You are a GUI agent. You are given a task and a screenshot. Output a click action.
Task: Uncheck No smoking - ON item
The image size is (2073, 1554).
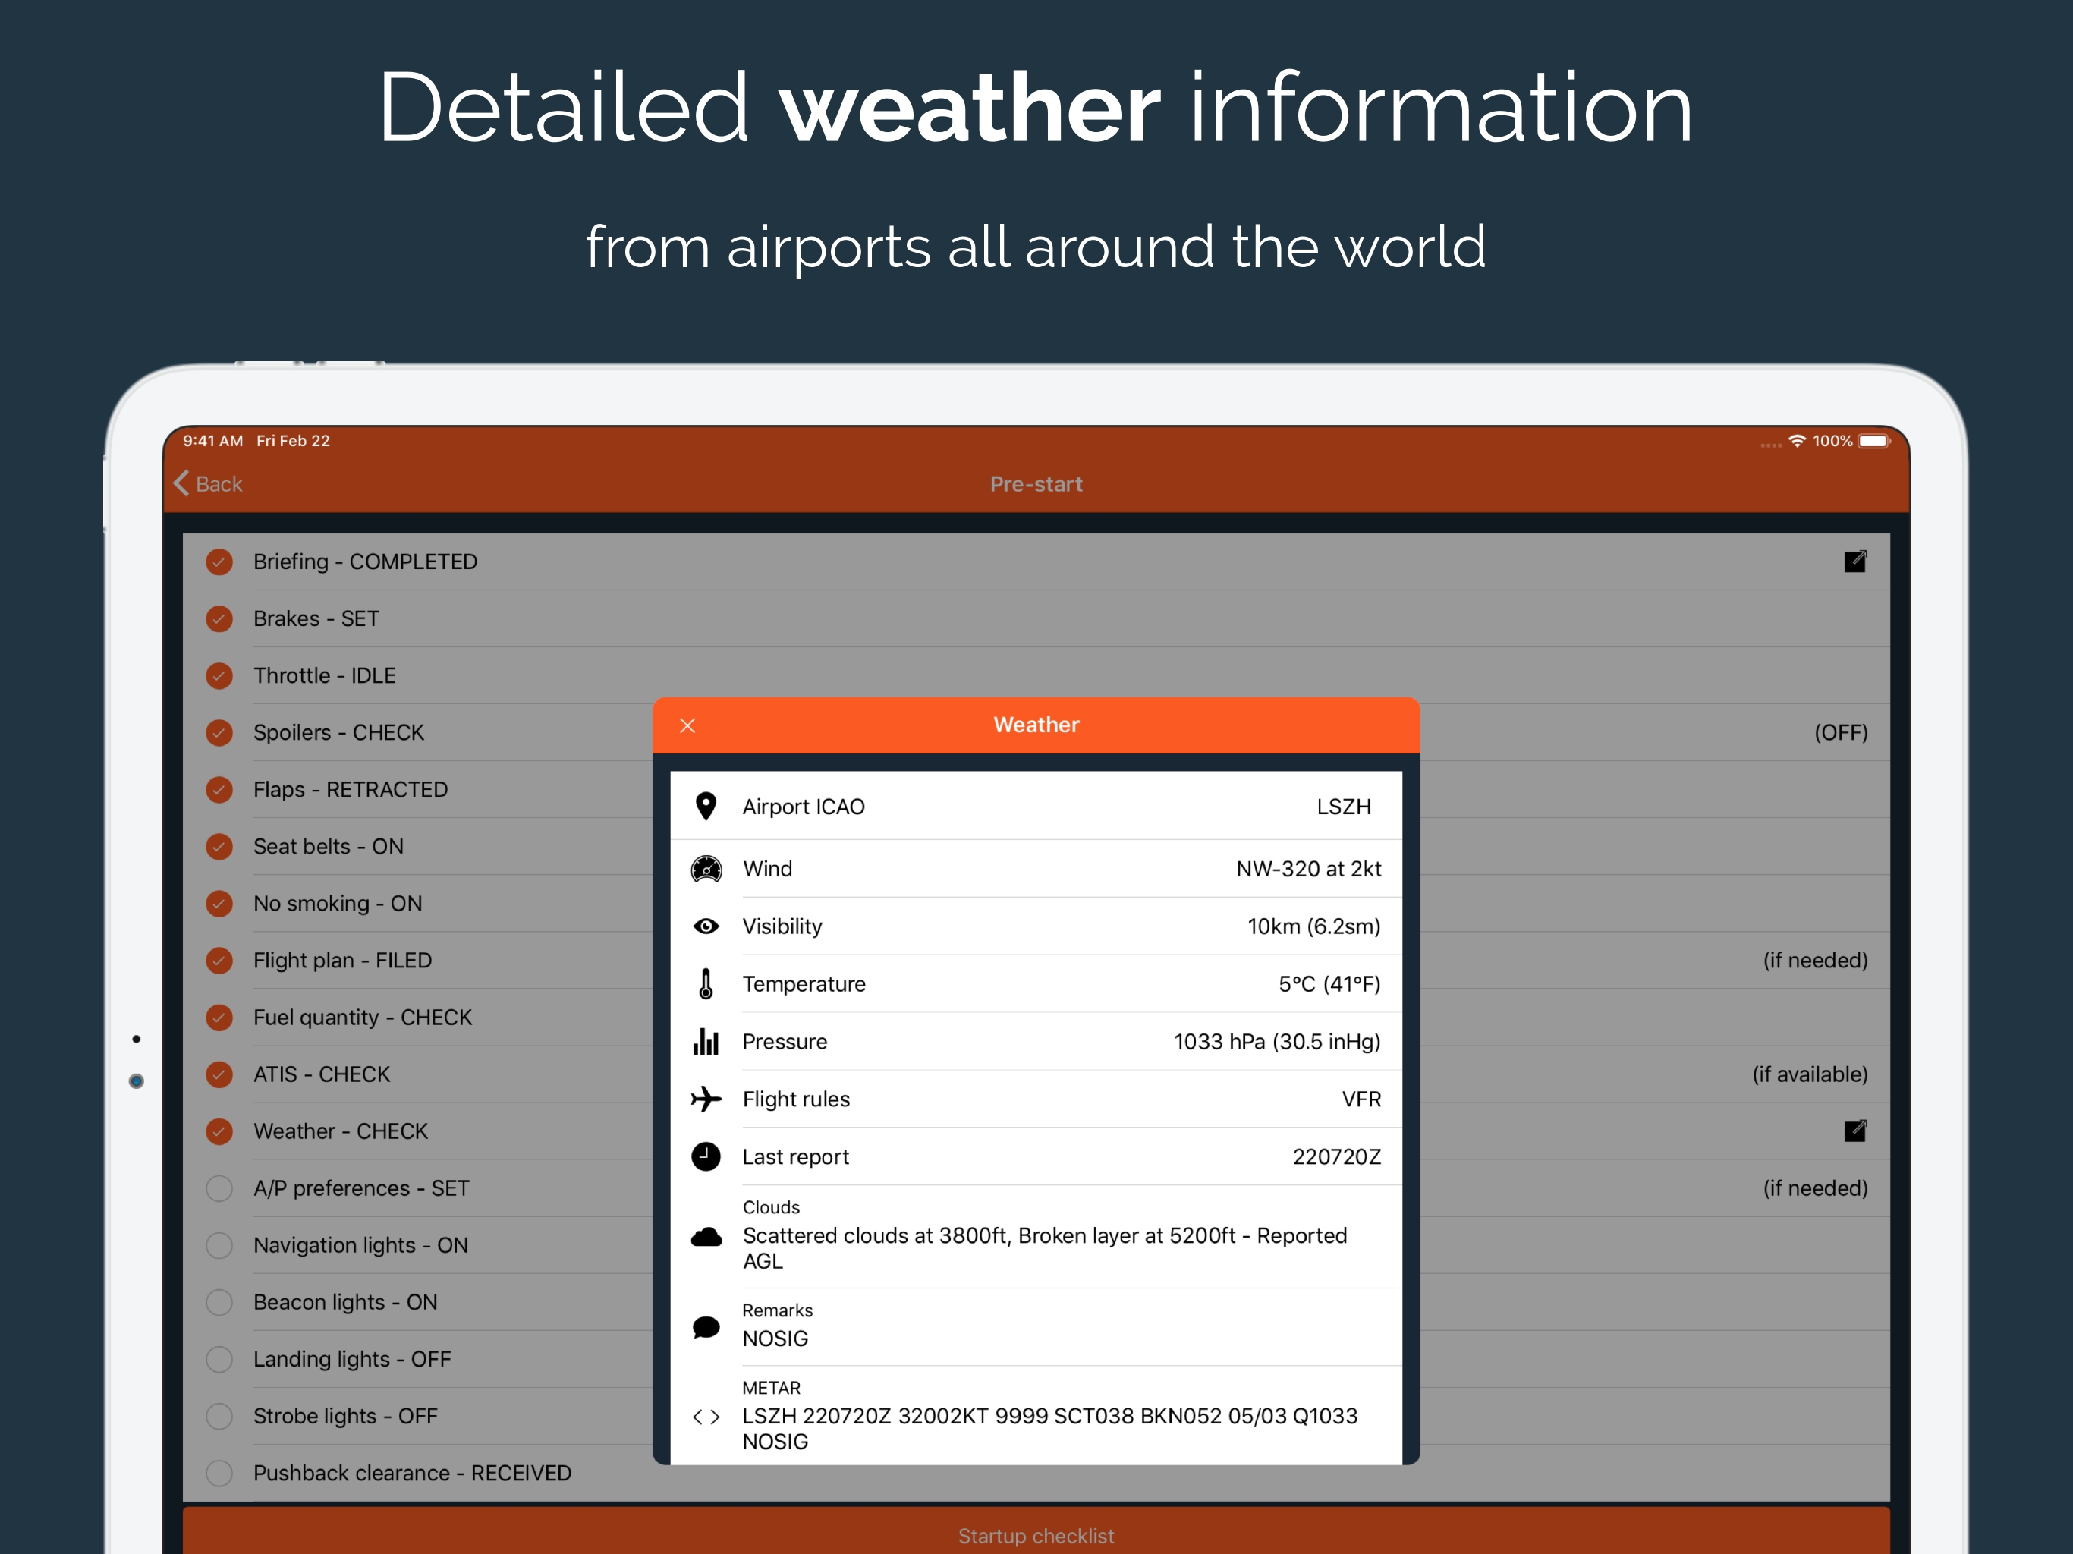[219, 904]
